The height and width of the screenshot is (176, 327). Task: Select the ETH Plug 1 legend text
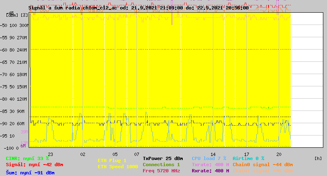click(x=112, y=160)
